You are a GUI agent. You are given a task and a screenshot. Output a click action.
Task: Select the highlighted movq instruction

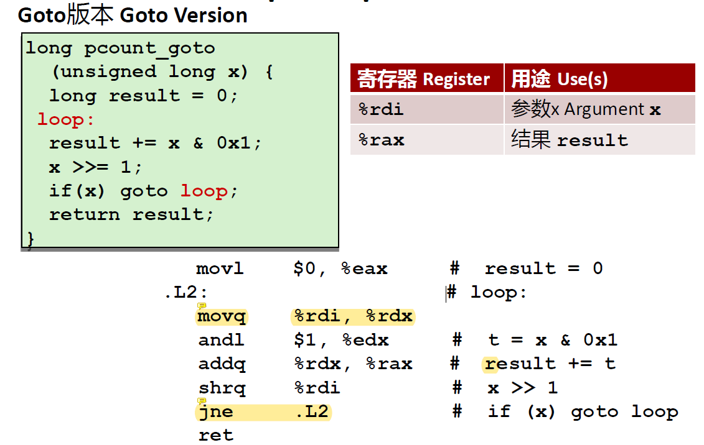point(222,316)
